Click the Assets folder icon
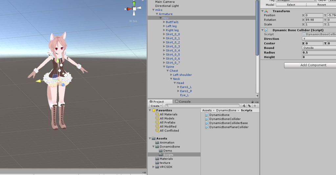336x175 pixels. [x=154, y=138]
